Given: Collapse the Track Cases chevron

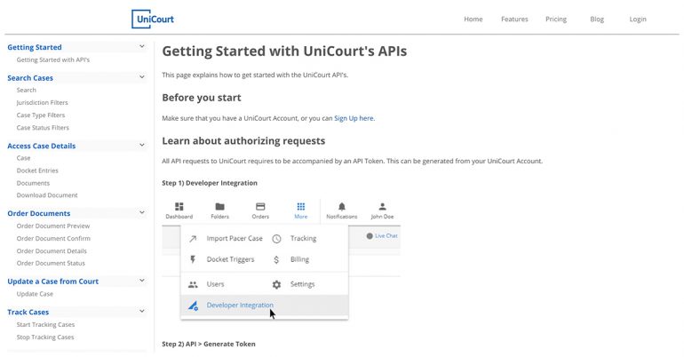Looking at the screenshot, I should (x=142, y=311).
